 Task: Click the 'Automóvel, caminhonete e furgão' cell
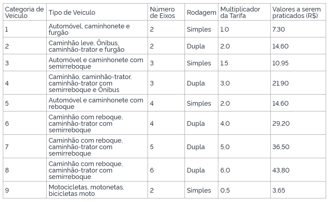coord(89,29)
